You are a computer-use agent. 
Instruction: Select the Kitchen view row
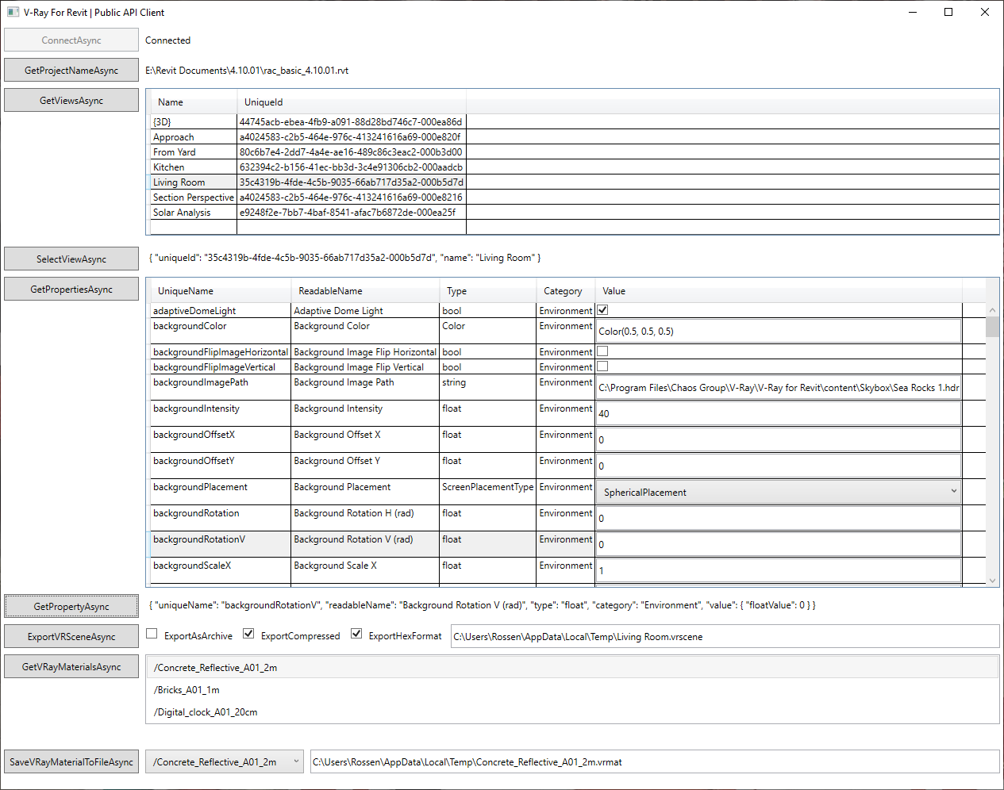[x=575, y=167]
